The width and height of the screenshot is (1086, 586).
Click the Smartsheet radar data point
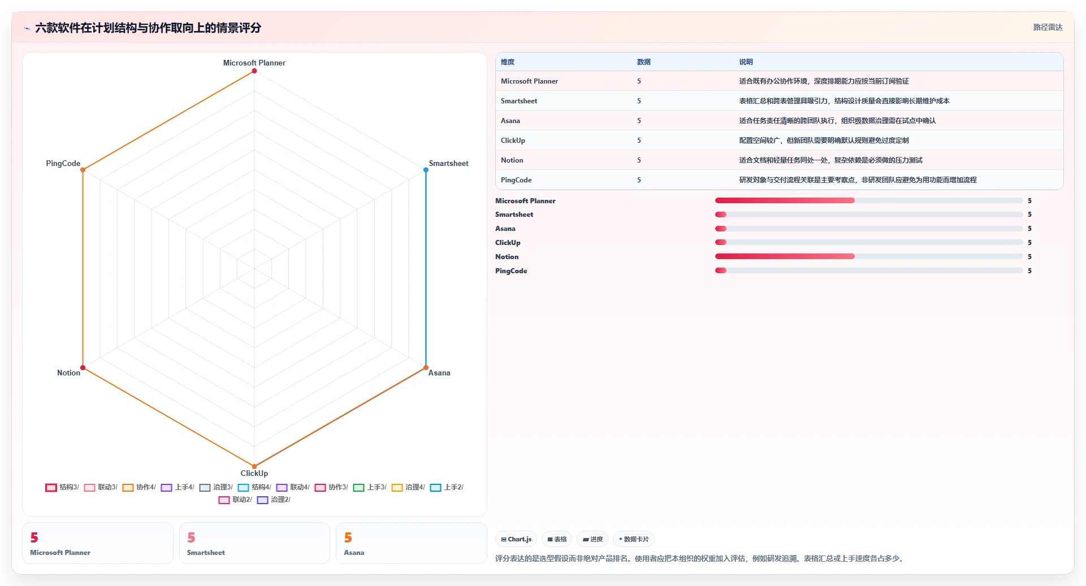(426, 170)
